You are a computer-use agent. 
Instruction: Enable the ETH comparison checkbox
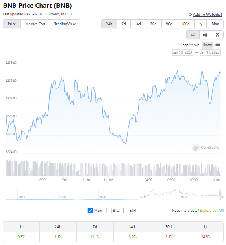pyautogui.click(x=126, y=211)
